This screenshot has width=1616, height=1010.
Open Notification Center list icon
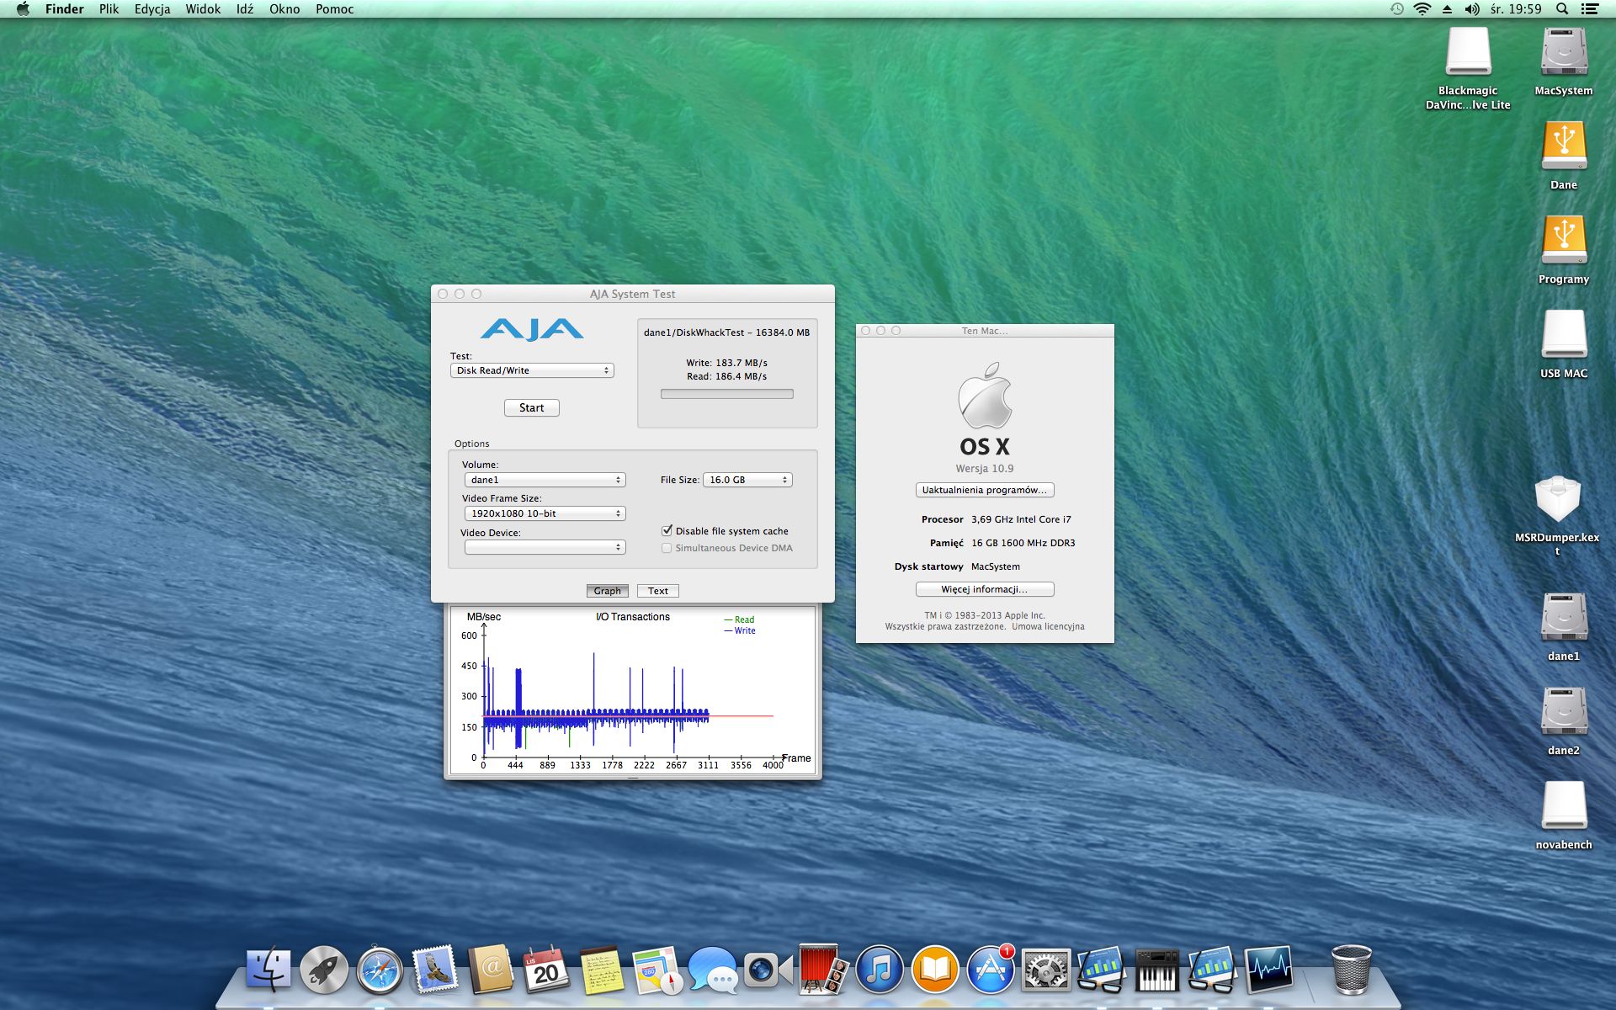1589,9
